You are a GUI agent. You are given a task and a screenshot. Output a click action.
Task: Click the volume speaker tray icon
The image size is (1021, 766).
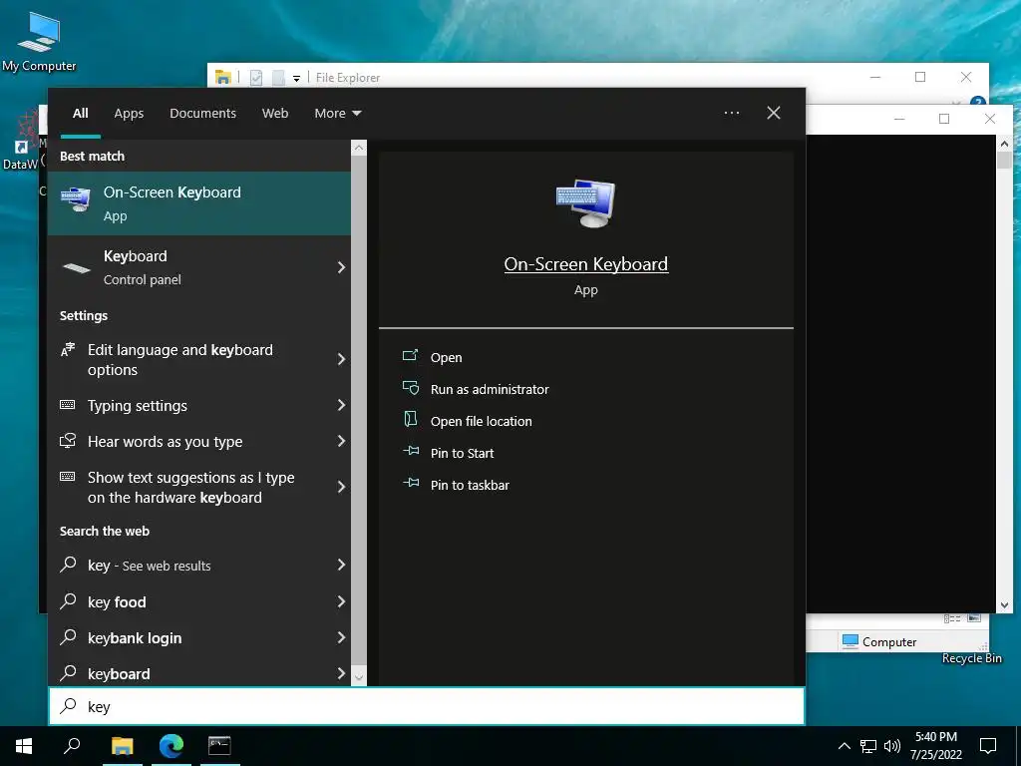[x=892, y=746]
